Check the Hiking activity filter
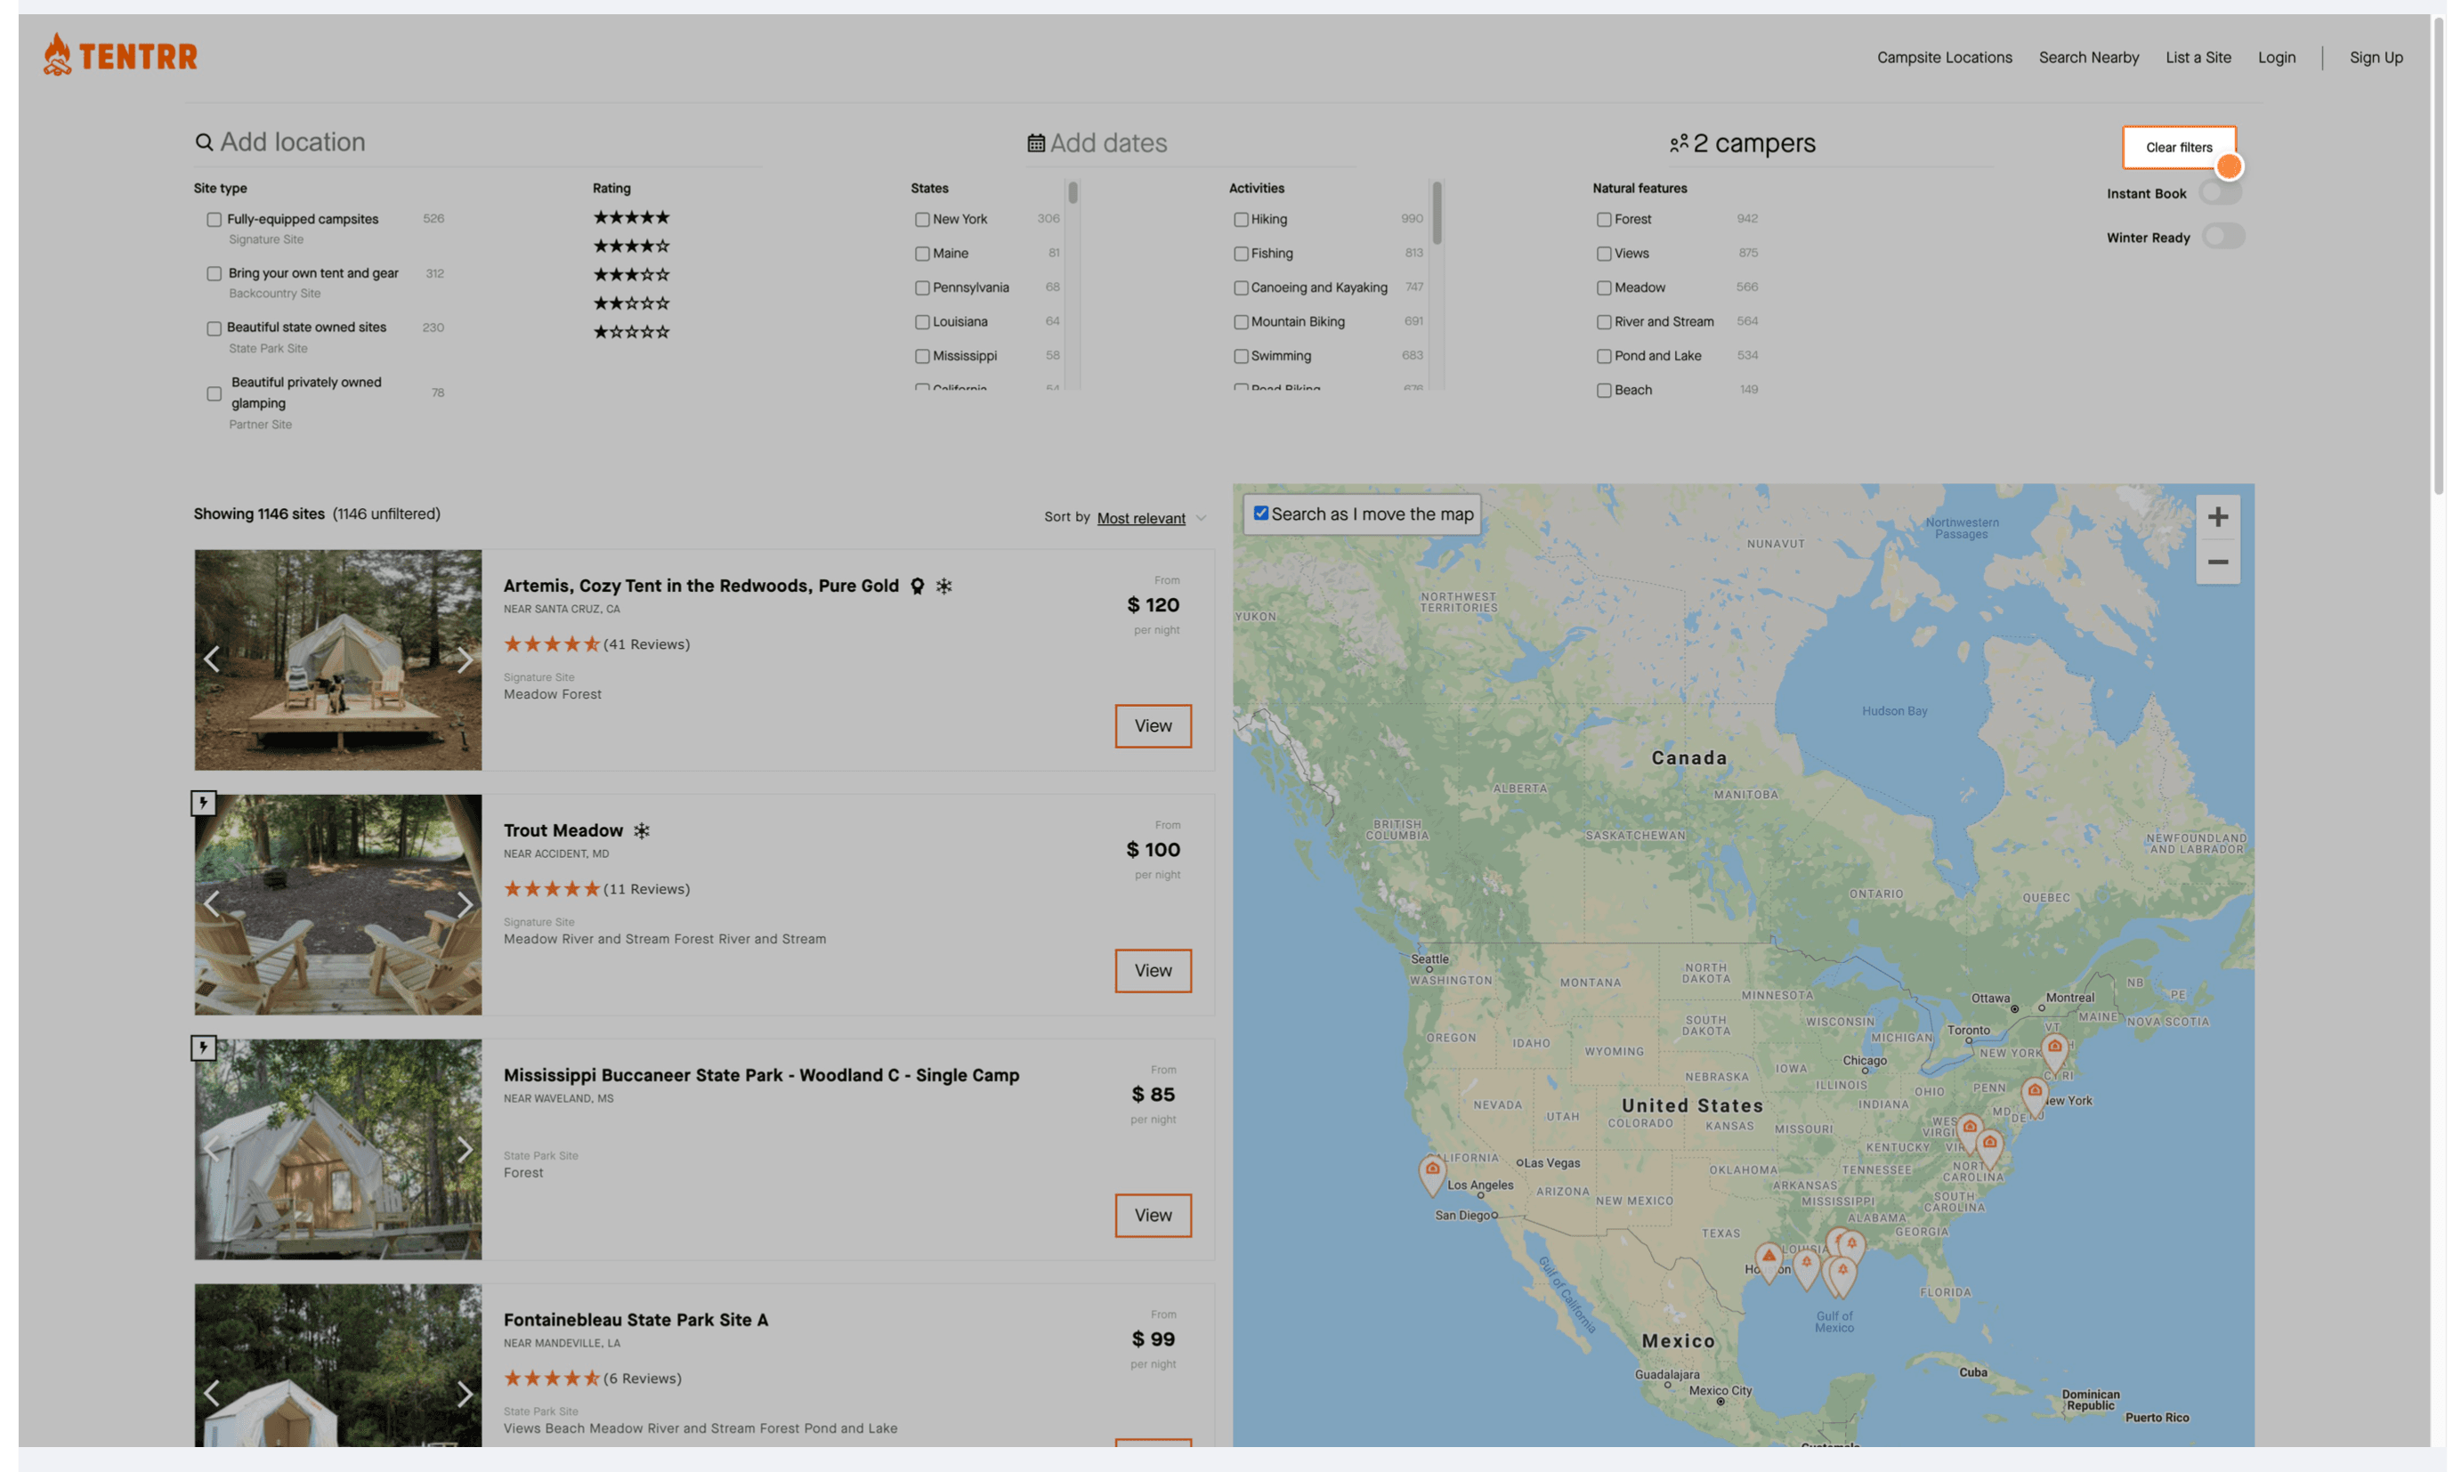2453x1472 pixels. (x=1240, y=219)
